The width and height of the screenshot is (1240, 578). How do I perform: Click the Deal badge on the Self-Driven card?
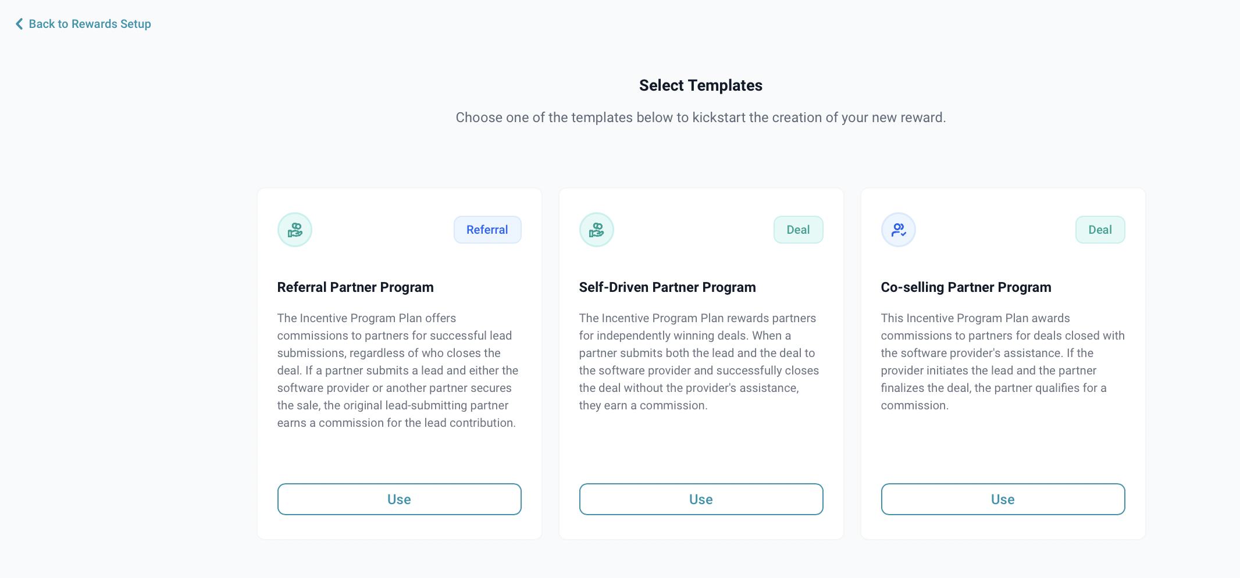[x=798, y=230]
